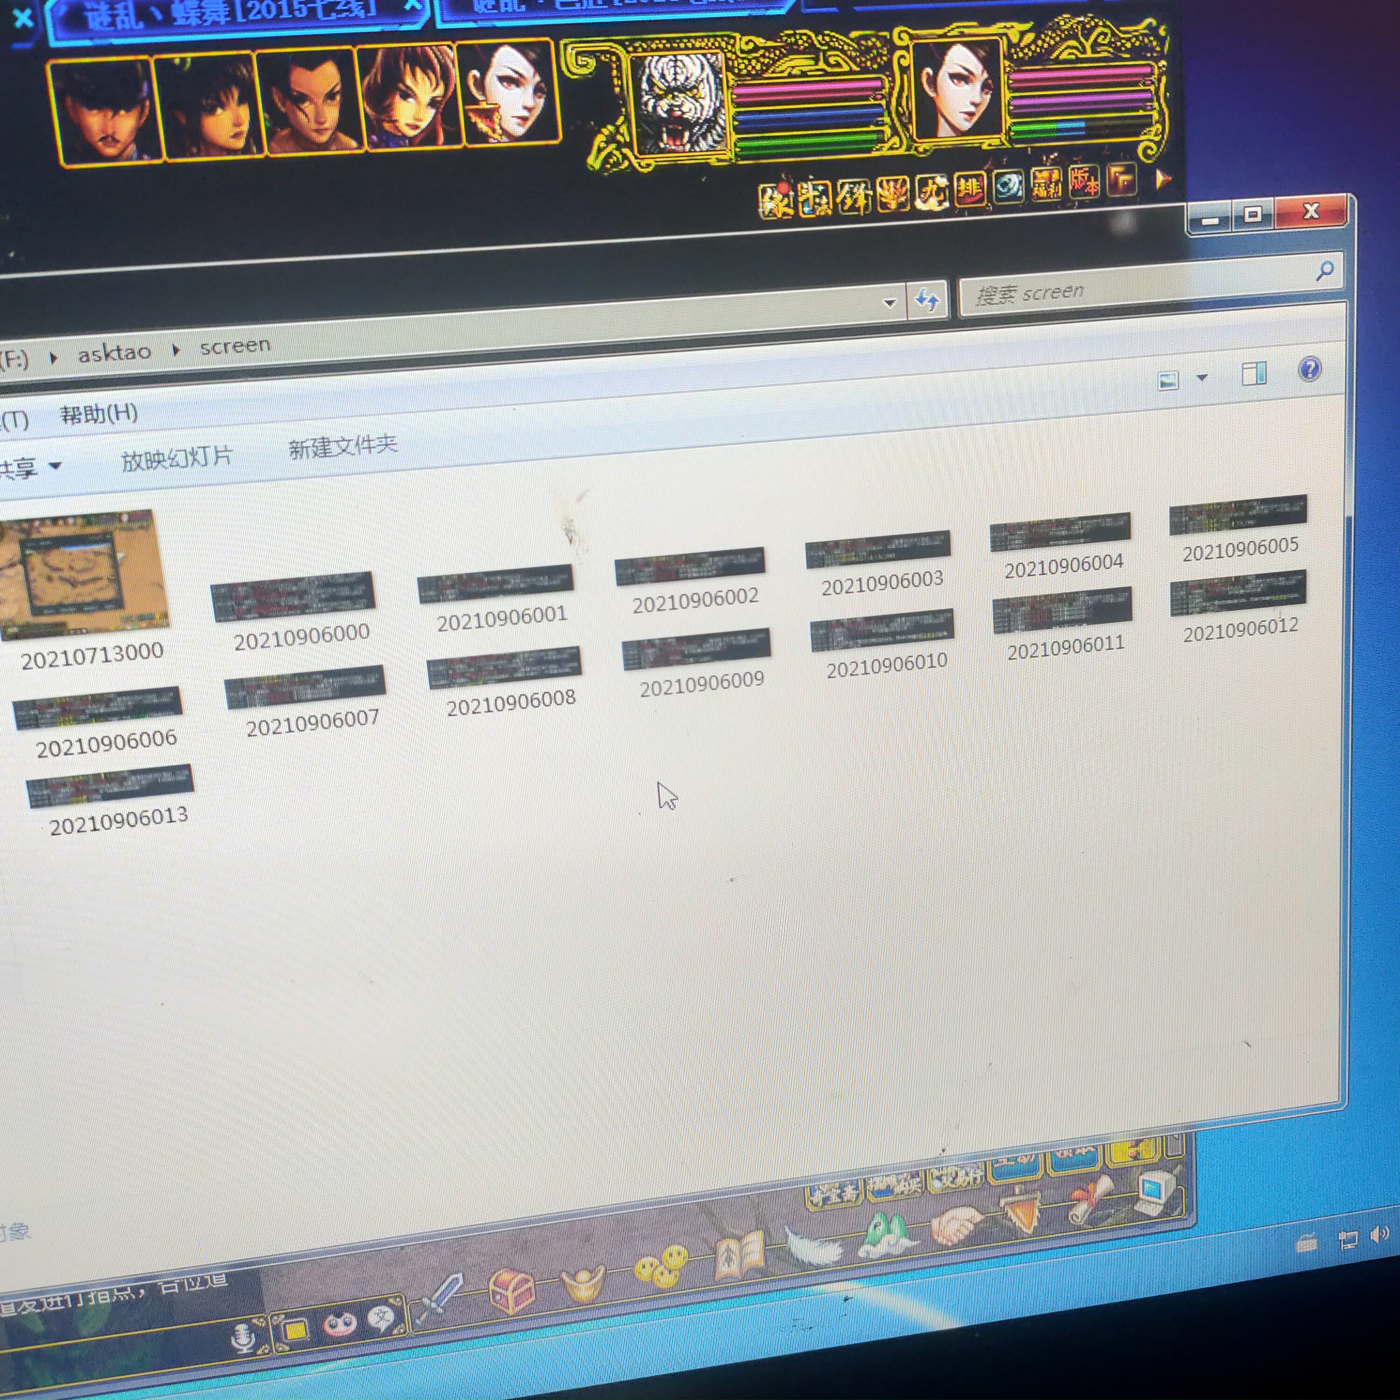Expand the arrow after asktao in breadcrumb

coord(175,351)
